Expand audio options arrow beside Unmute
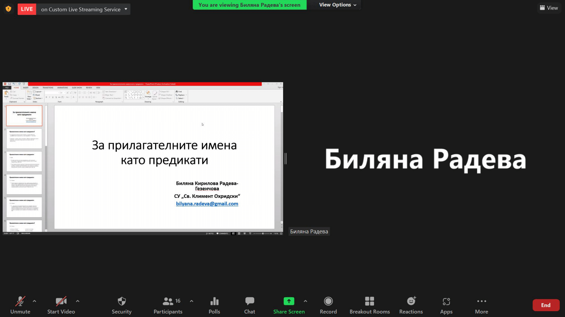Image resolution: width=565 pixels, height=317 pixels. (x=34, y=301)
